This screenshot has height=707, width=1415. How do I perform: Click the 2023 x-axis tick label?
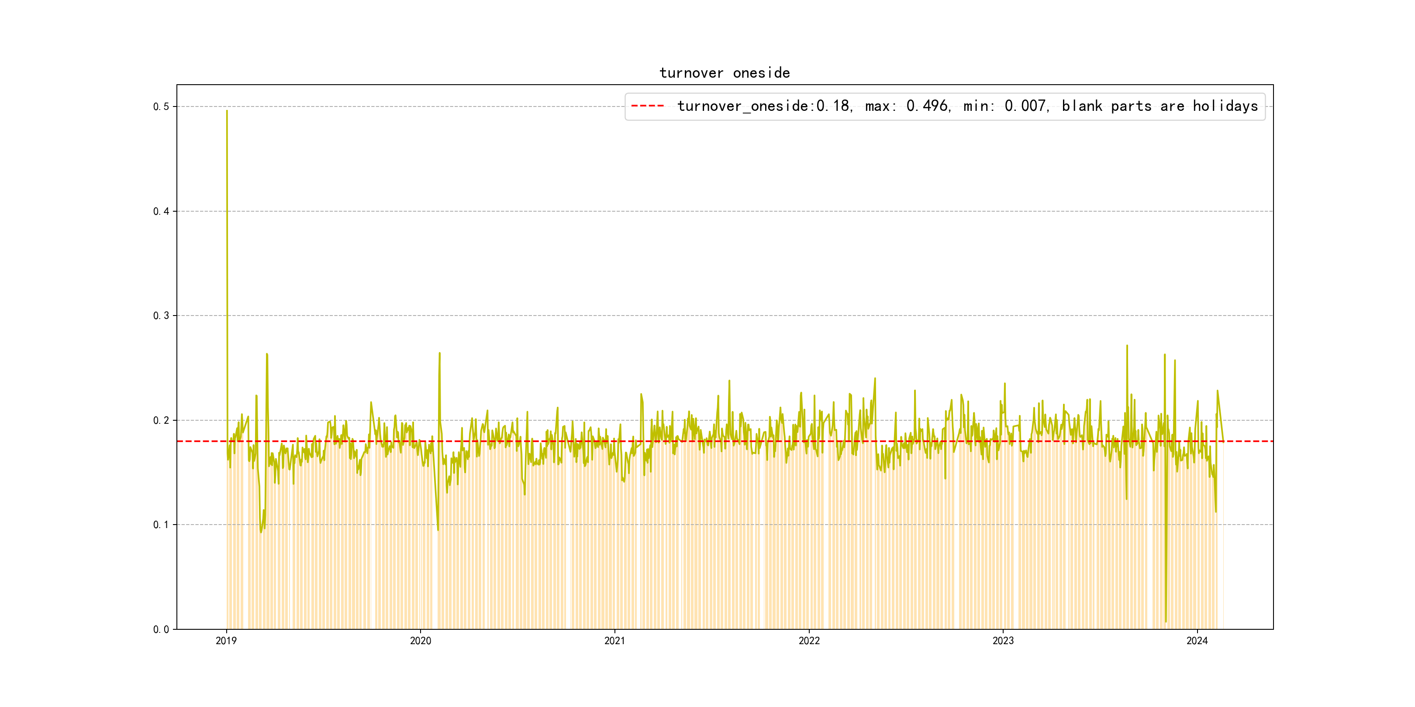click(x=1003, y=641)
